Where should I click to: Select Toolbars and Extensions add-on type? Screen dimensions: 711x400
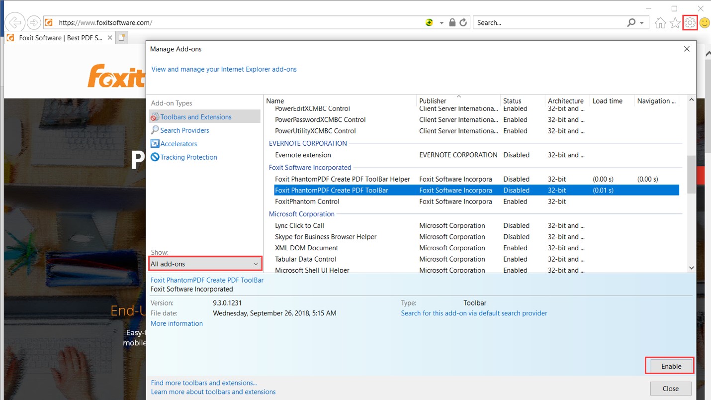tap(205, 117)
